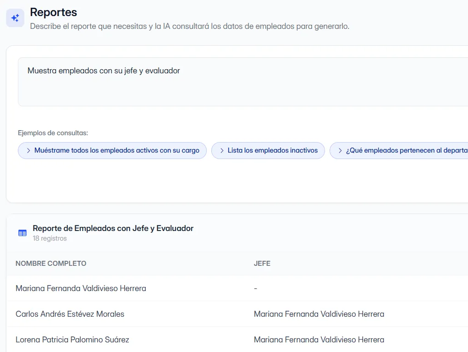Click the AI sparkle icon beside Reportes
The height and width of the screenshot is (352, 468).
[x=15, y=18]
